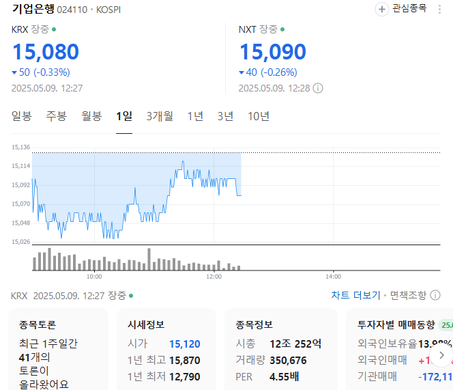Click stock code 024110

click(72, 10)
